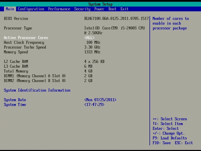Click the 'Number of cores to' help text
The height and width of the screenshot is (151, 201).
(x=171, y=19)
